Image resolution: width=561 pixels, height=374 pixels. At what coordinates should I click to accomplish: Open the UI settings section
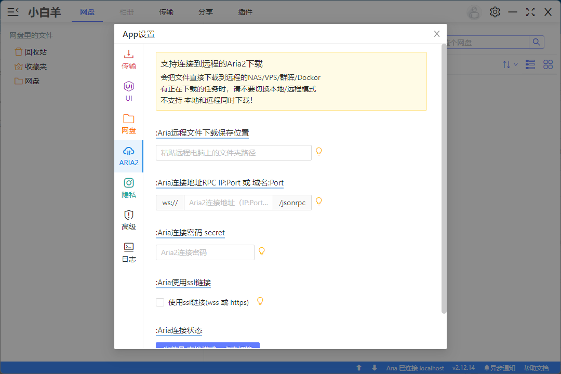point(128,91)
